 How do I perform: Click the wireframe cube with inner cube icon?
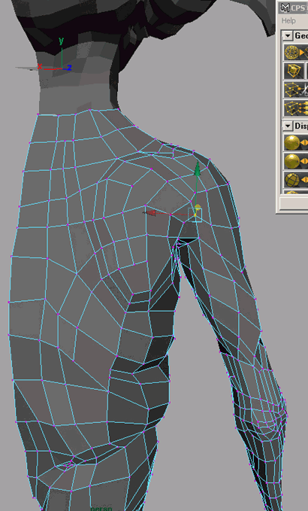(294, 71)
